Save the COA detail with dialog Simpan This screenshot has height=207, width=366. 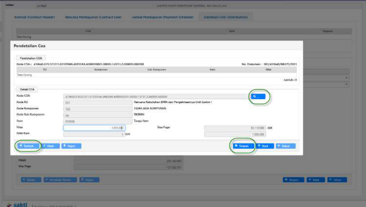243,146
